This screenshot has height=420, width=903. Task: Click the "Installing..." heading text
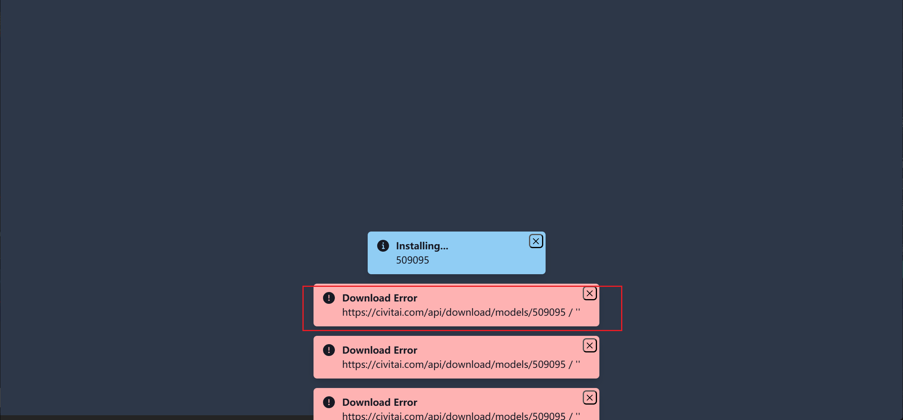click(422, 246)
